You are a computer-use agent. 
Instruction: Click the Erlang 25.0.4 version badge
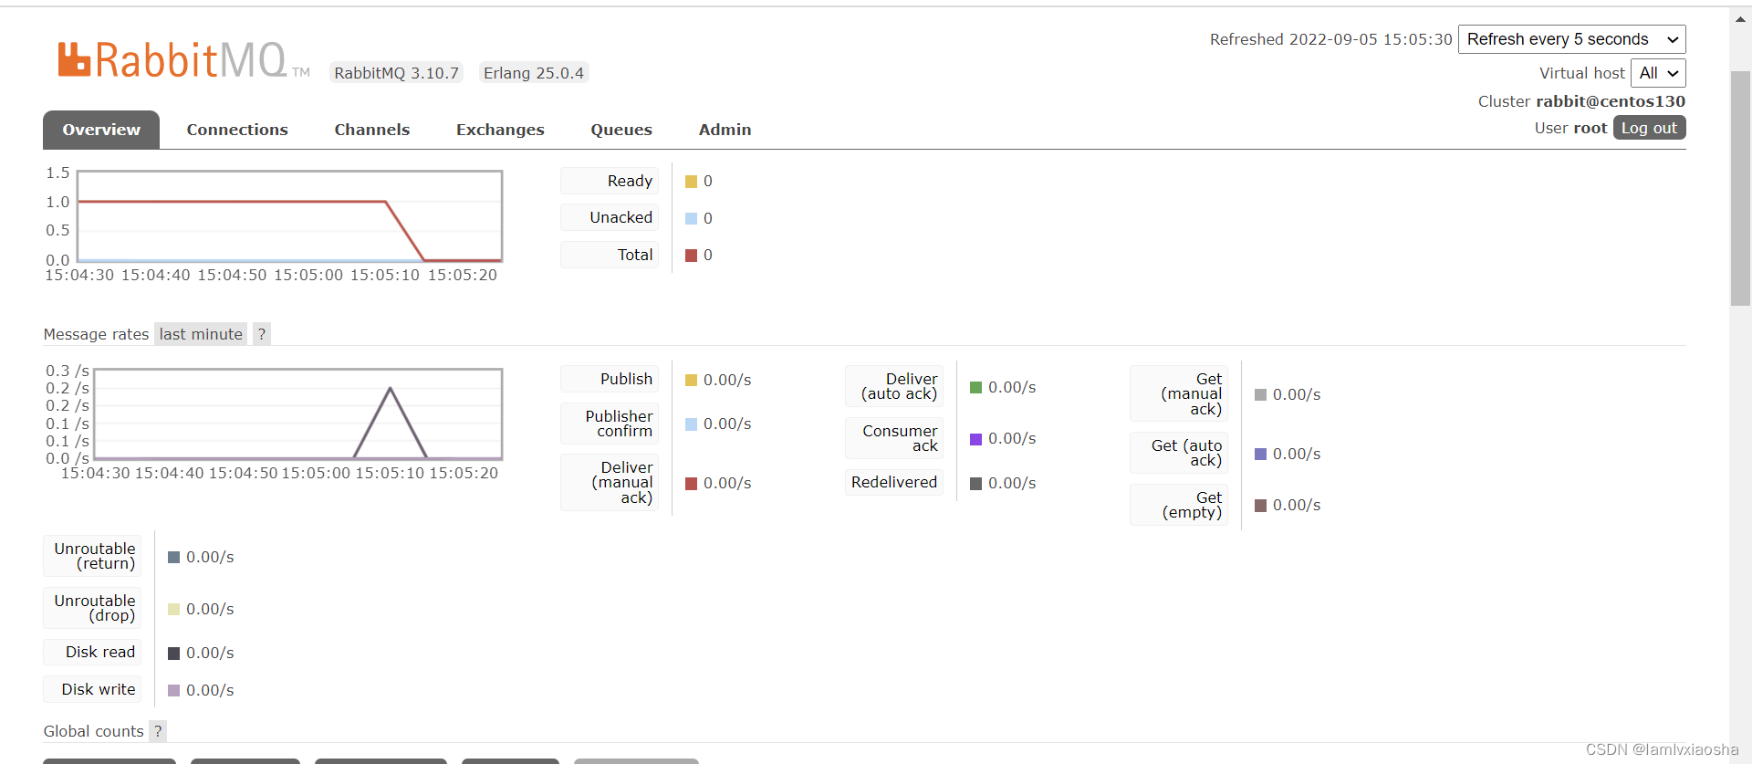[x=534, y=73]
